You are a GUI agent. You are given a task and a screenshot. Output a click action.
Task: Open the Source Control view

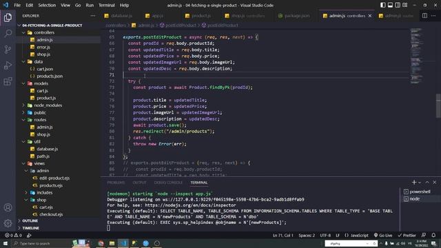tap(8, 50)
